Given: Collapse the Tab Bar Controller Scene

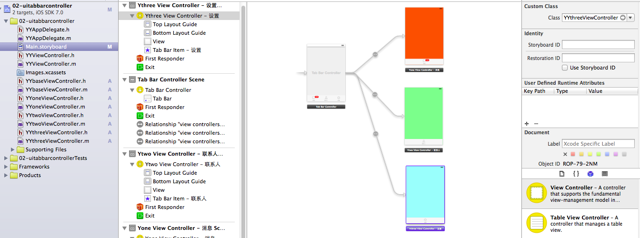Looking at the screenshot, I should pyautogui.click(x=125, y=79).
